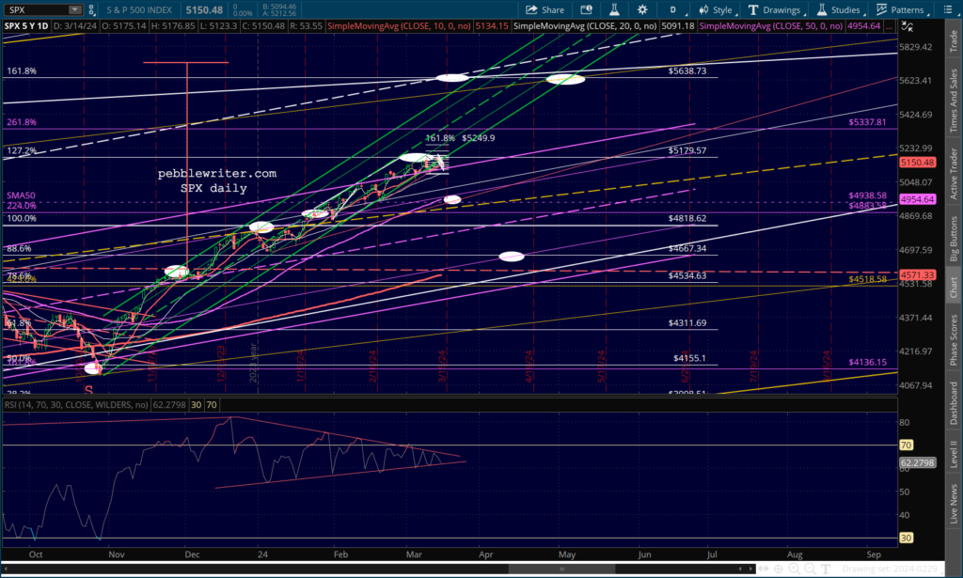This screenshot has height=578, width=963.
Task: Click the zoom in magnifier icon
Action: coord(794,570)
